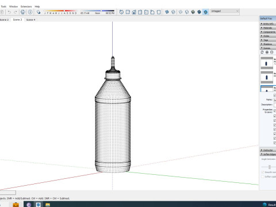Select Wireframe face style
Viewport: 276px width, 207px height.
click(181, 12)
